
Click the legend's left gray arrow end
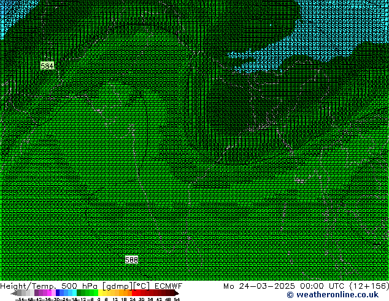(x=14, y=293)
